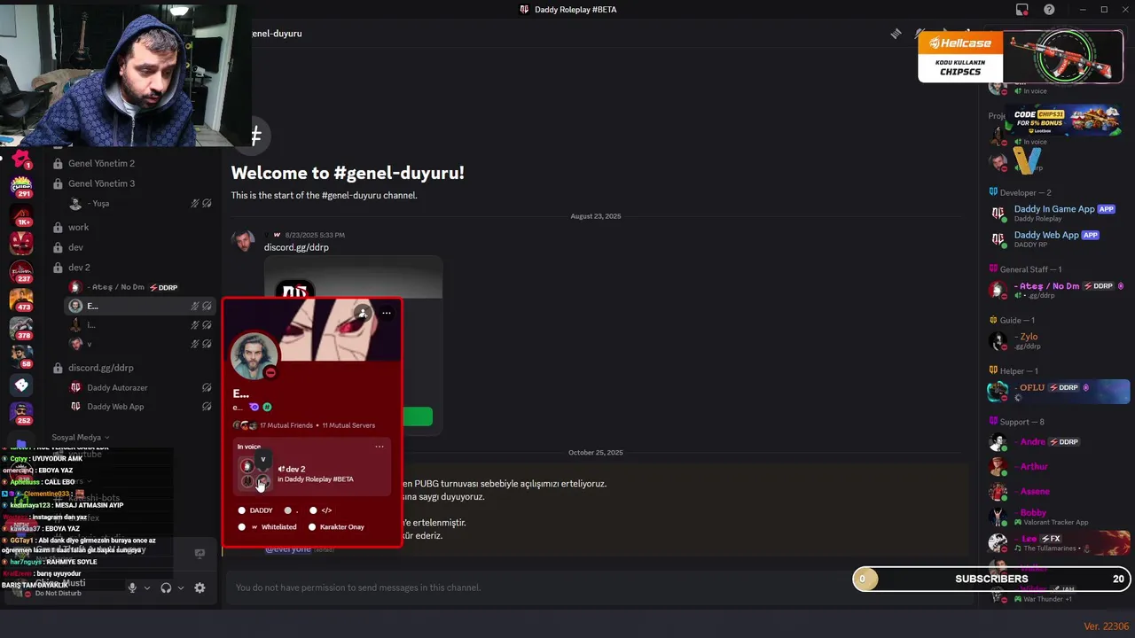Select user v in dev 2 channel
The image size is (1135, 638).
[x=140, y=344]
